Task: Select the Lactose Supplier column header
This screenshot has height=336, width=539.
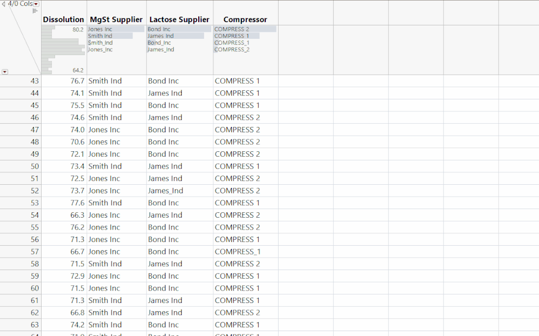Action: click(x=179, y=19)
